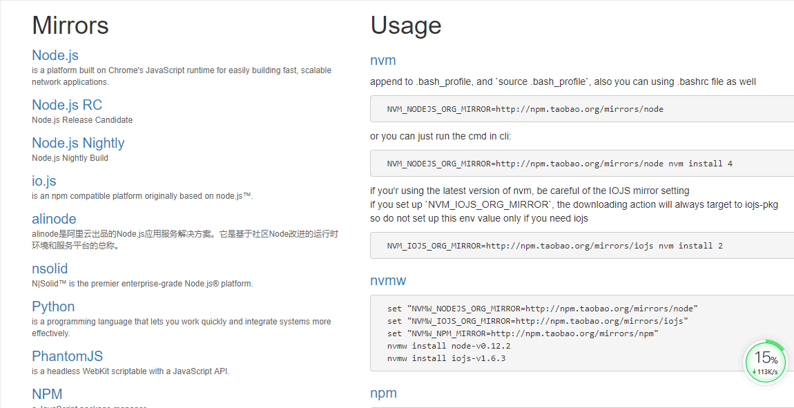Image resolution: width=794 pixels, height=408 pixels.
Task: Click the headless WebKit scriptable description
Action: click(x=130, y=371)
